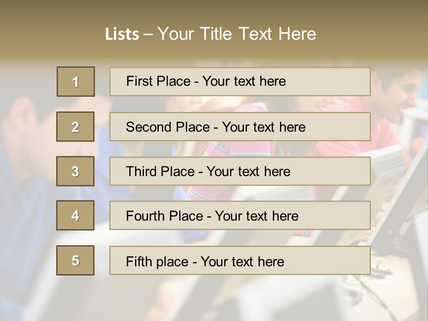This screenshot has width=428, height=321.
Task: Click the number 5 box
Action: (x=75, y=260)
